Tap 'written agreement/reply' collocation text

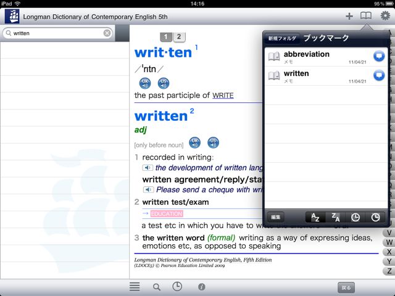pos(202,179)
